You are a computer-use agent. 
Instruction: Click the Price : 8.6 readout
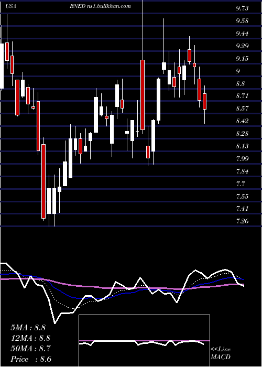pyautogui.click(x=31, y=359)
